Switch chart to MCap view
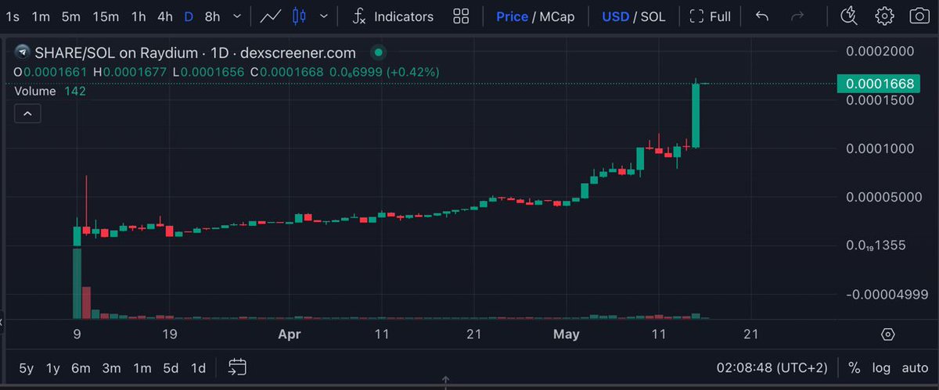The width and height of the screenshot is (939, 390). 556,16
